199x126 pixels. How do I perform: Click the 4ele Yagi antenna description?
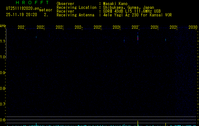137,15
